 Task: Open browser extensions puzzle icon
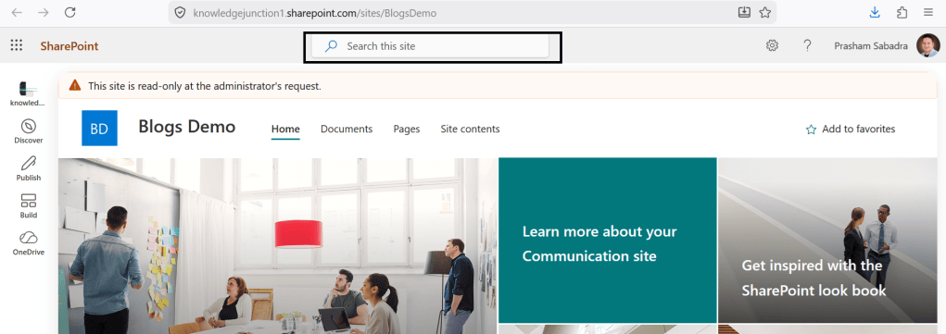point(902,13)
